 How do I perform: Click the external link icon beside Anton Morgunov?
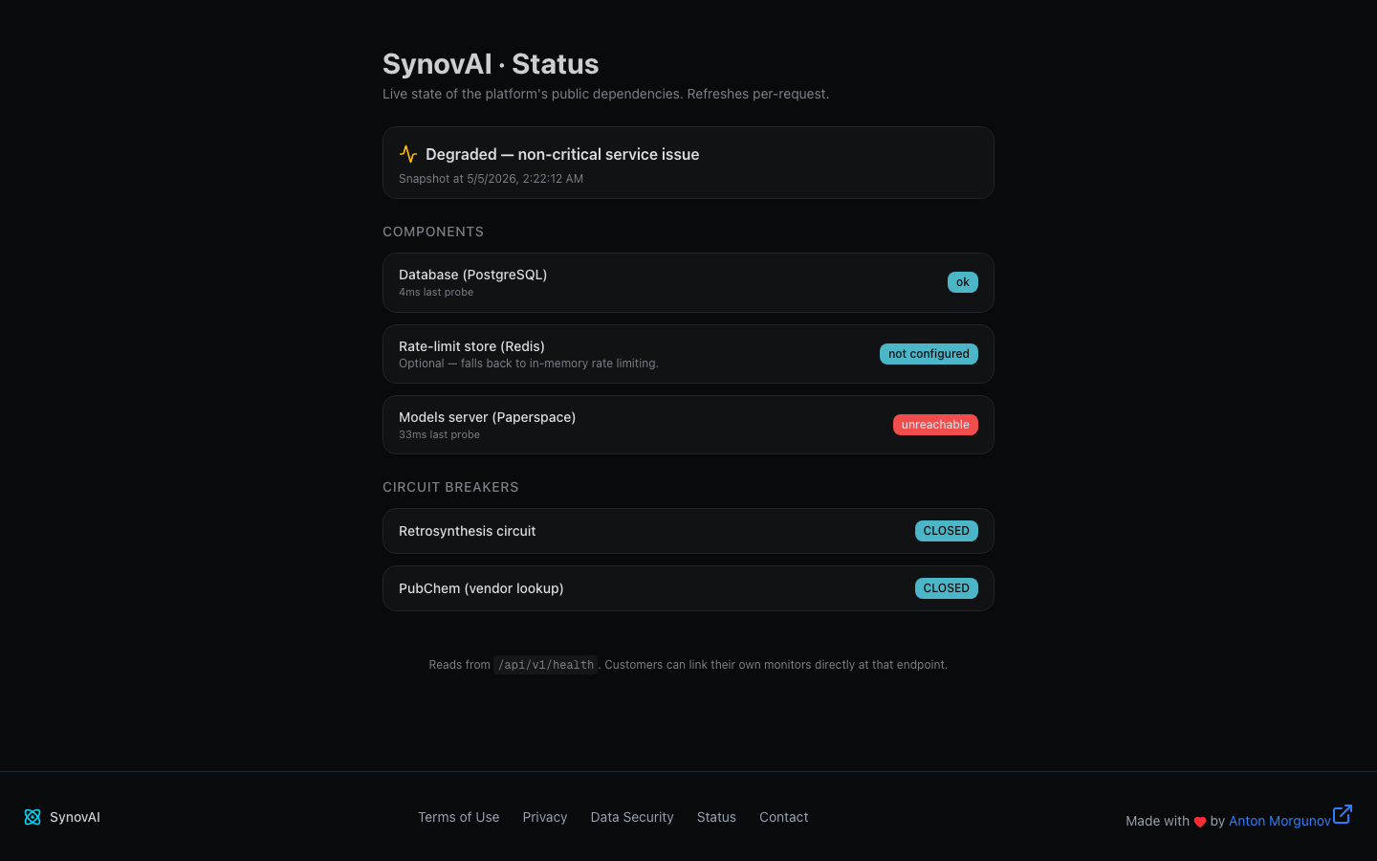1343,814
